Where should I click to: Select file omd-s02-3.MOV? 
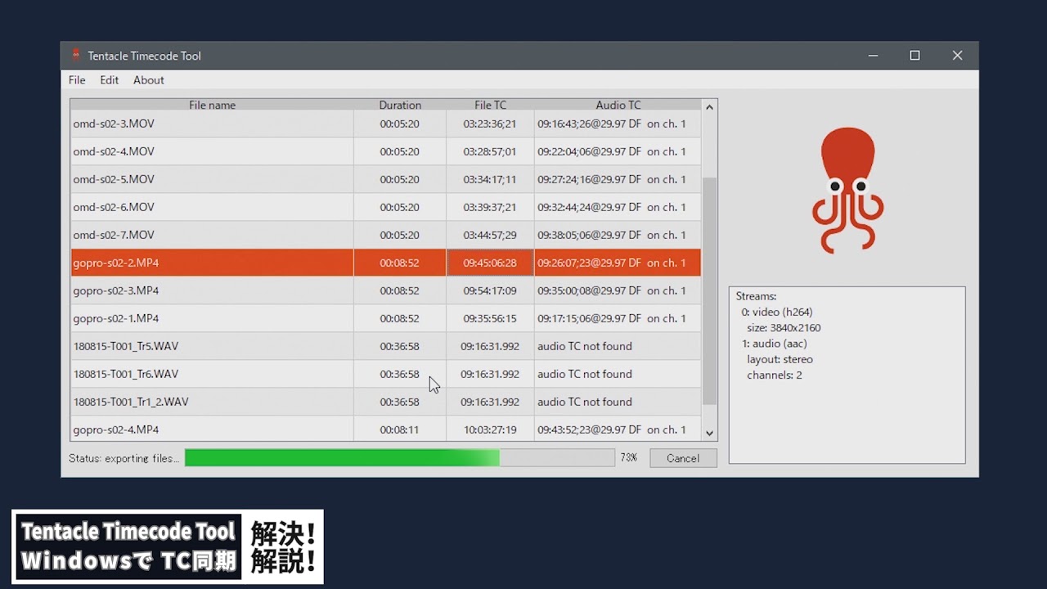point(114,124)
